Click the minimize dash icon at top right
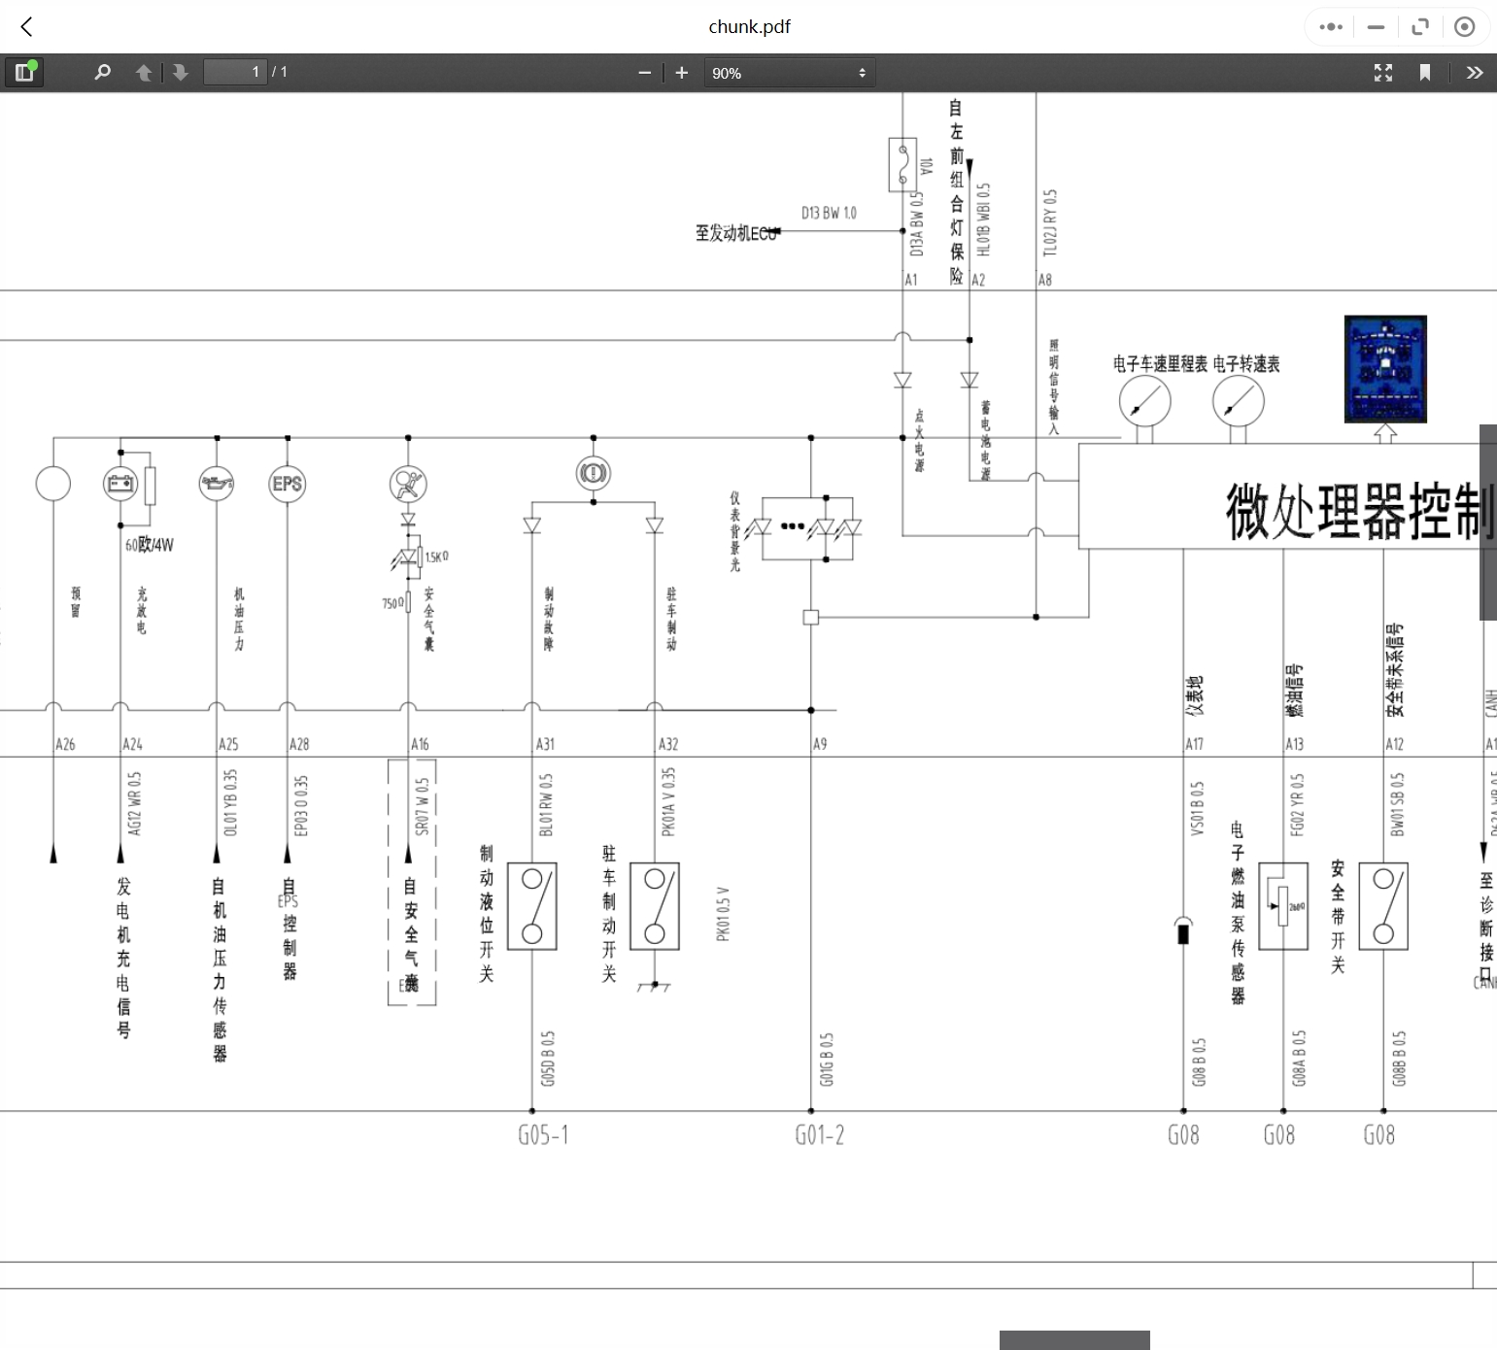Screen dimensions: 1497x1350 pyautogui.click(x=1376, y=26)
